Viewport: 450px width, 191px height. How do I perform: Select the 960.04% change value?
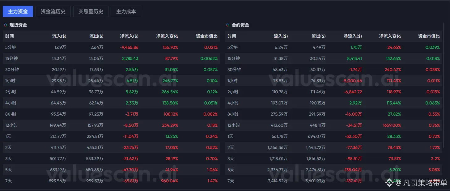[x=170, y=181]
